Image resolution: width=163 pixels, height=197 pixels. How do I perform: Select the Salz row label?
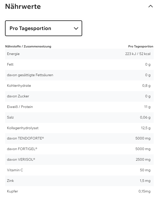tap(11, 117)
